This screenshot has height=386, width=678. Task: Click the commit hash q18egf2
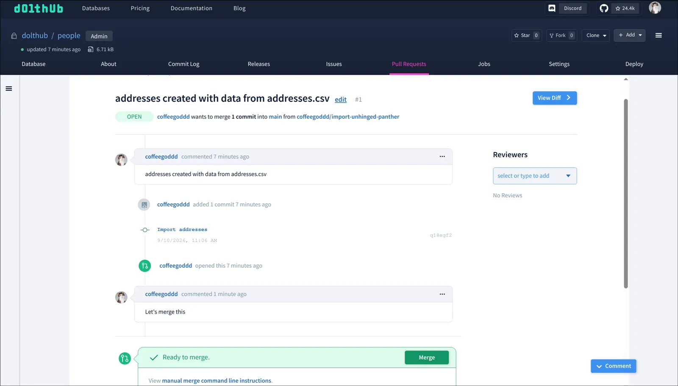click(x=441, y=236)
